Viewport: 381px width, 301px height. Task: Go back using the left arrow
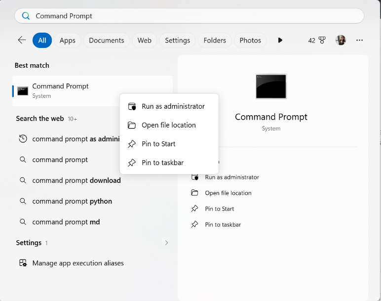tap(22, 40)
